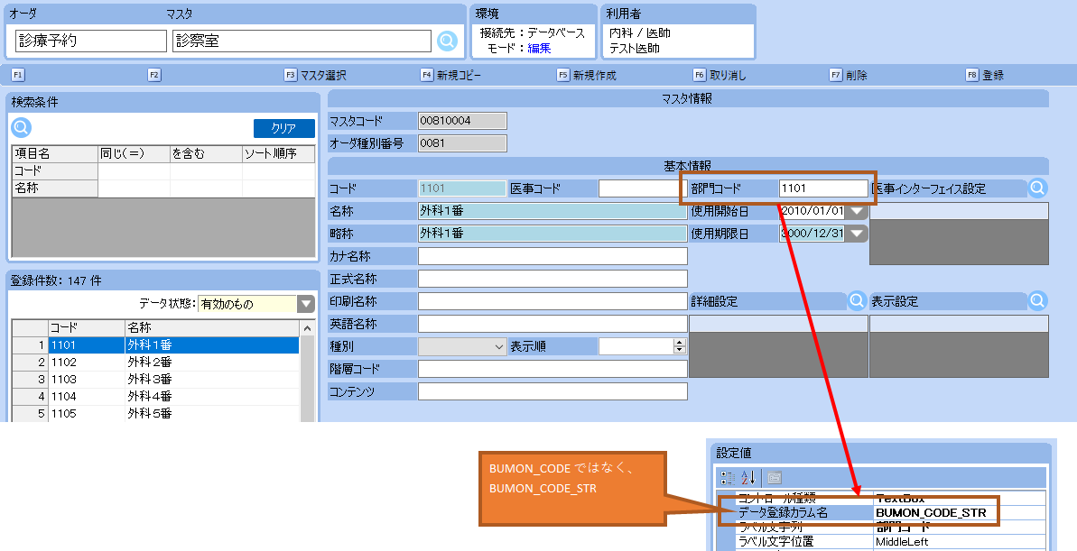Choose F6 取り消し
Image resolution: width=1077 pixels, height=551 pixels.
(x=720, y=75)
